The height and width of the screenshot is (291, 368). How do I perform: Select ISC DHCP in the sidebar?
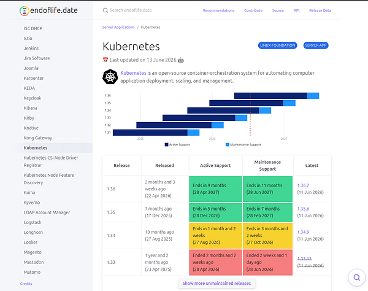(x=33, y=28)
